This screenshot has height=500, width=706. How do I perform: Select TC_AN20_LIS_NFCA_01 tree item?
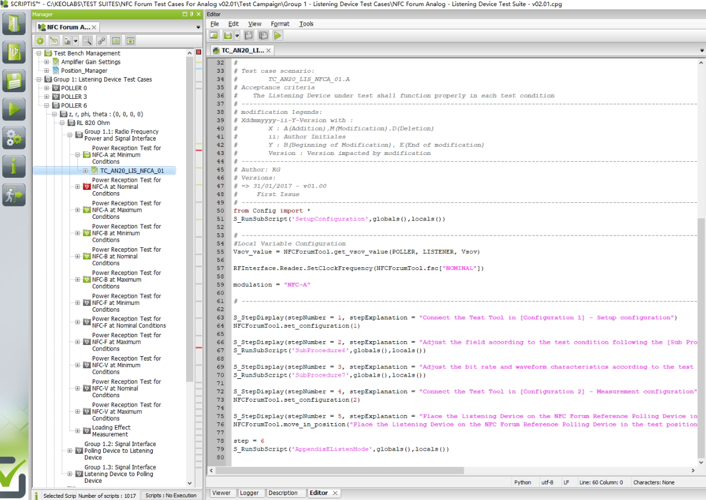coord(132,171)
